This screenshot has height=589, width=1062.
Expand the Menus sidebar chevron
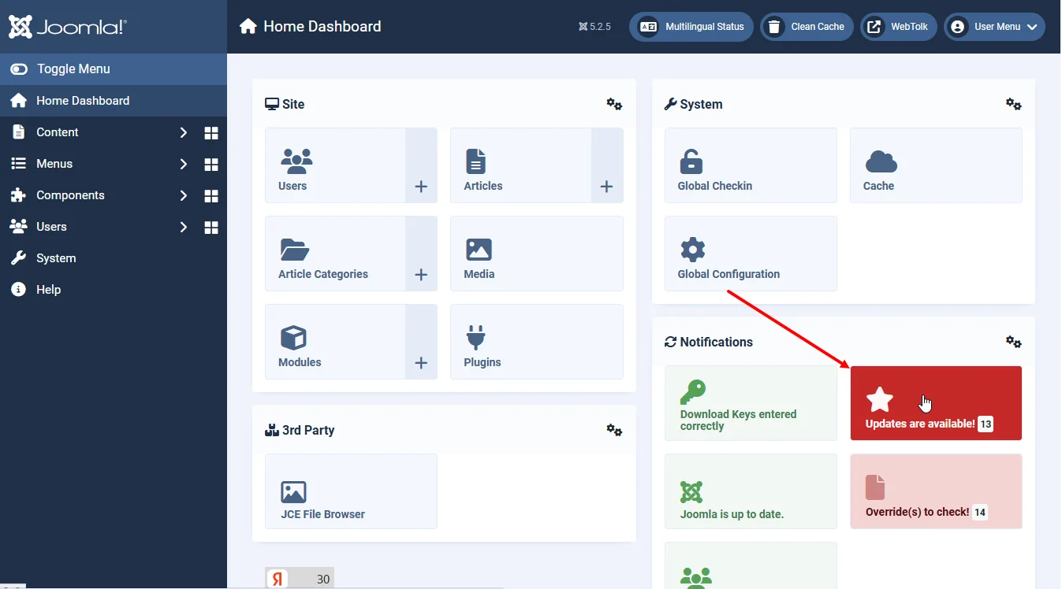point(183,164)
